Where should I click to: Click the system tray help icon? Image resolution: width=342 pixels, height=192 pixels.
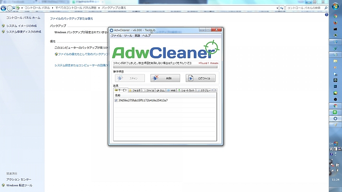tap(332, 155)
